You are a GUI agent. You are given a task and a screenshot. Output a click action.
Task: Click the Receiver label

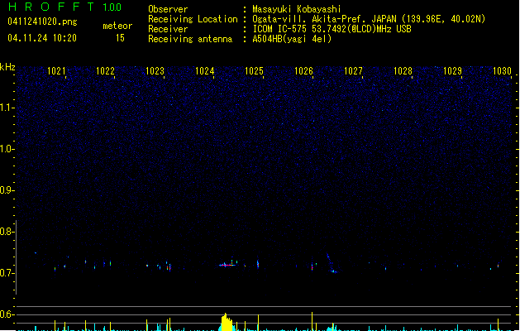(168, 29)
